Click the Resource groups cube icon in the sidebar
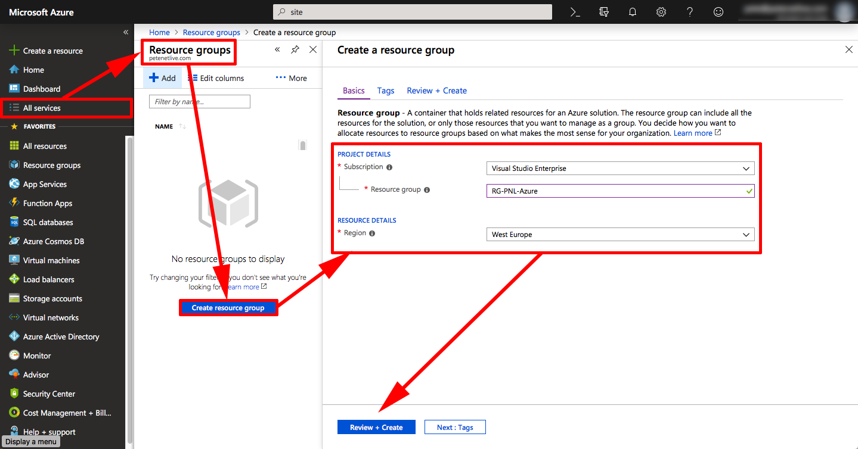858x449 pixels. pos(14,165)
